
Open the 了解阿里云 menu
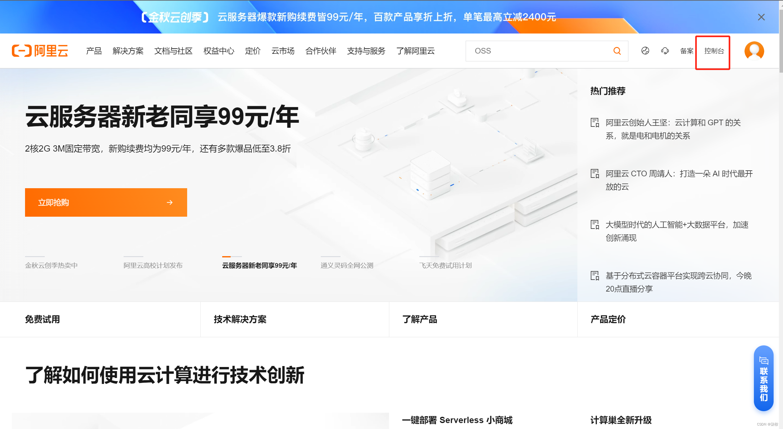coord(416,51)
